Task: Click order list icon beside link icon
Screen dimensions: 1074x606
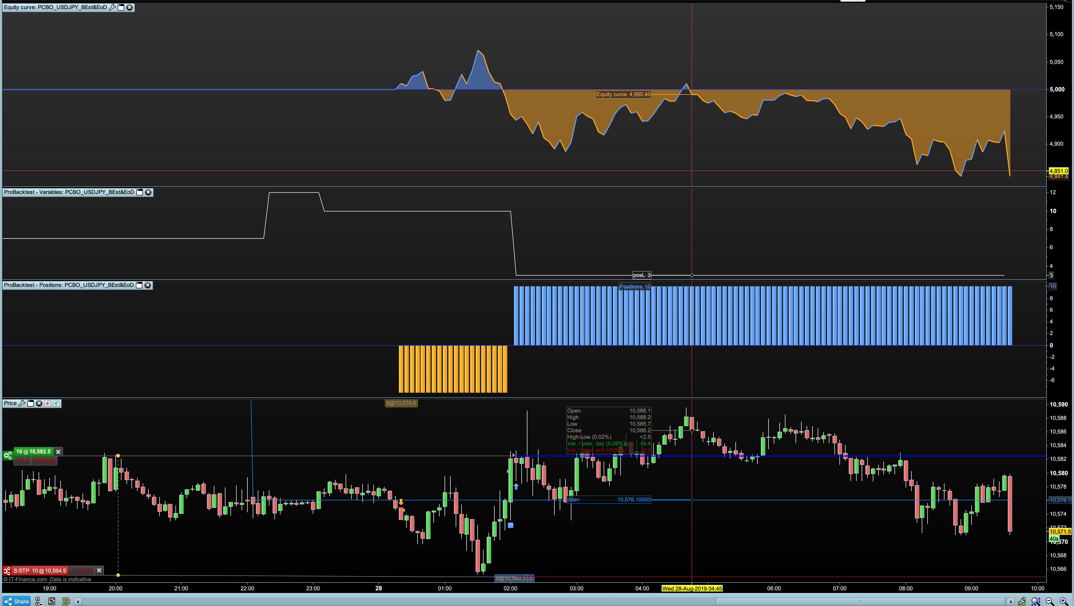Action: pyautogui.click(x=52, y=601)
